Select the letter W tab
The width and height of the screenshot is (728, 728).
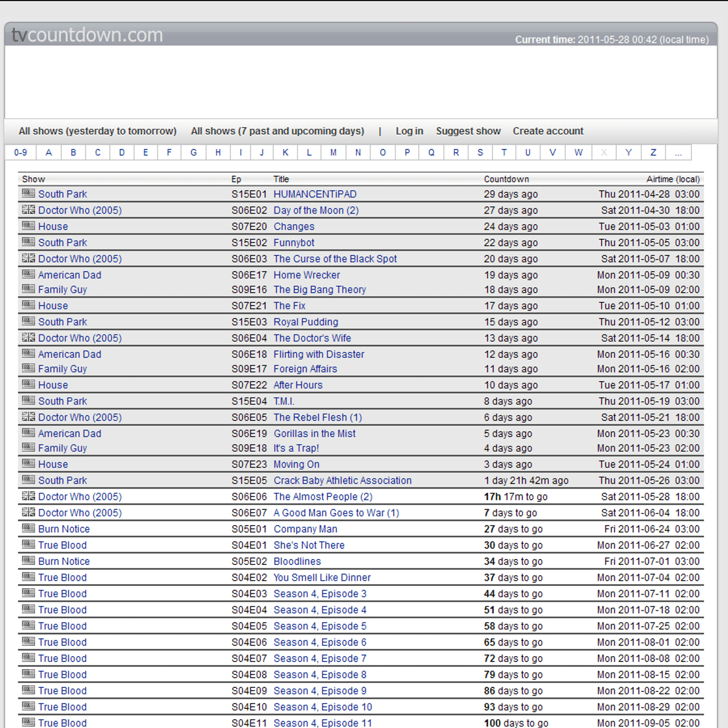pos(578,152)
